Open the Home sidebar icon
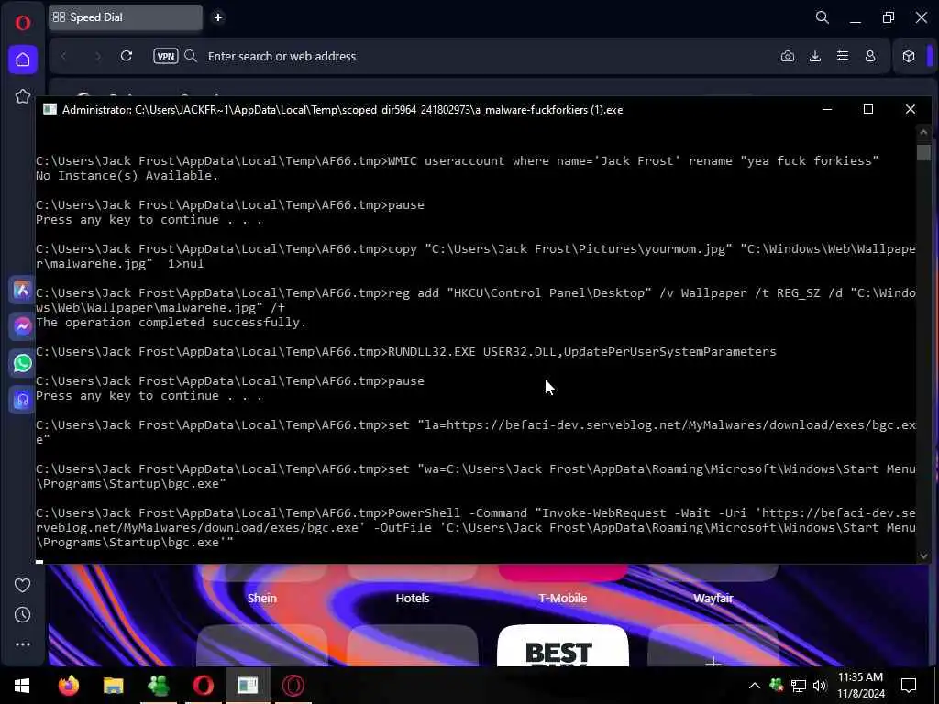 coord(23,60)
